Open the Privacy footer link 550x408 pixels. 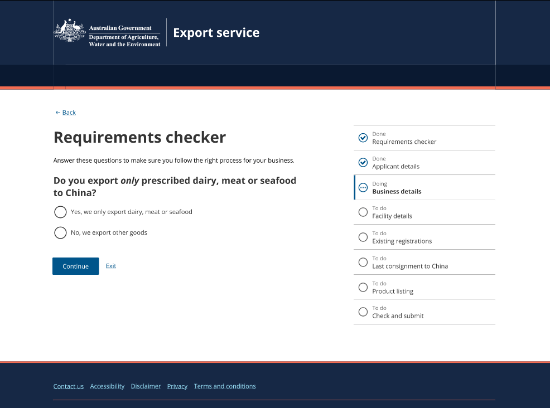click(x=177, y=386)
